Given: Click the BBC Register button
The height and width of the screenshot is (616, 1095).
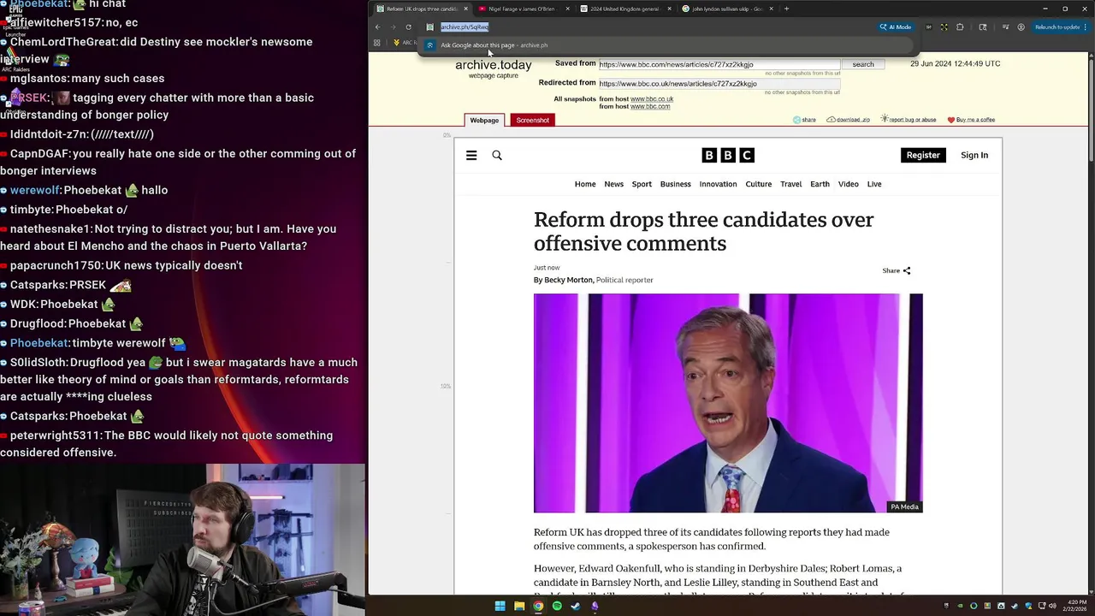Looking at the screenshot, I should pos(923,155).
